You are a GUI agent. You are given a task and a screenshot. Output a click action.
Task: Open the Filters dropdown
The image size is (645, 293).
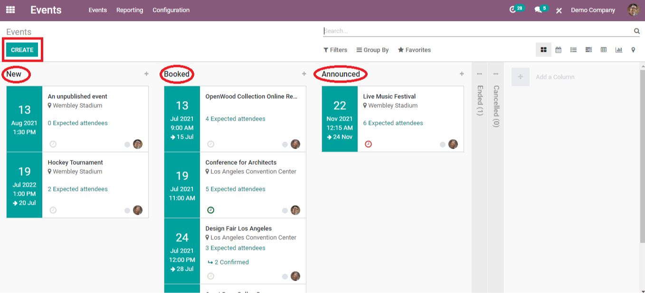click(335, 50)
